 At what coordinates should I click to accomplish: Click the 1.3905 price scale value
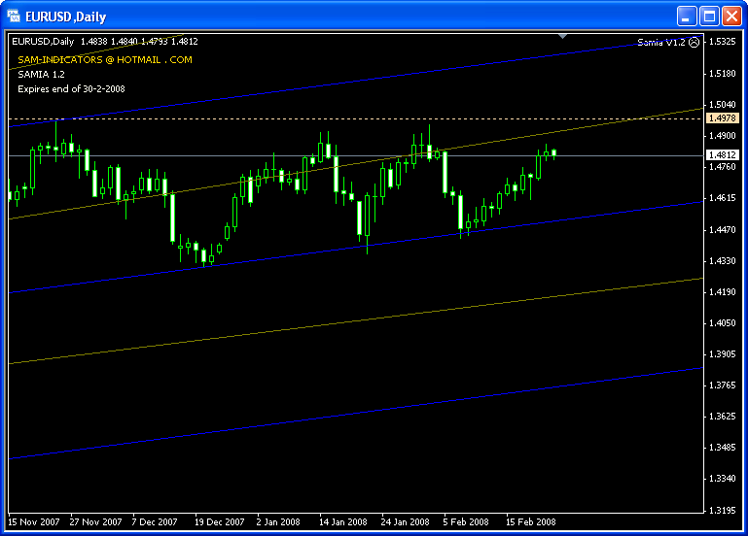tap(723, 354)
